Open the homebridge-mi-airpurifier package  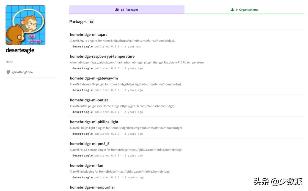click(x=92, y=187)
